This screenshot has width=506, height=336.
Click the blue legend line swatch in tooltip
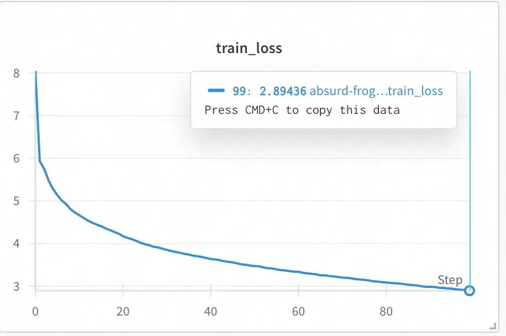click(x=216, y=91)
